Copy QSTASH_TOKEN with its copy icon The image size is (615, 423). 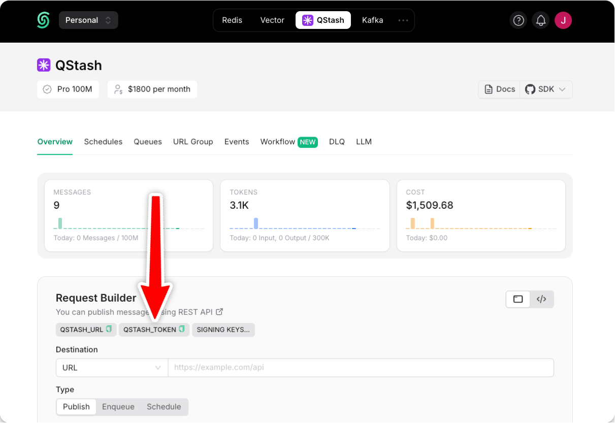click(182, 330)
